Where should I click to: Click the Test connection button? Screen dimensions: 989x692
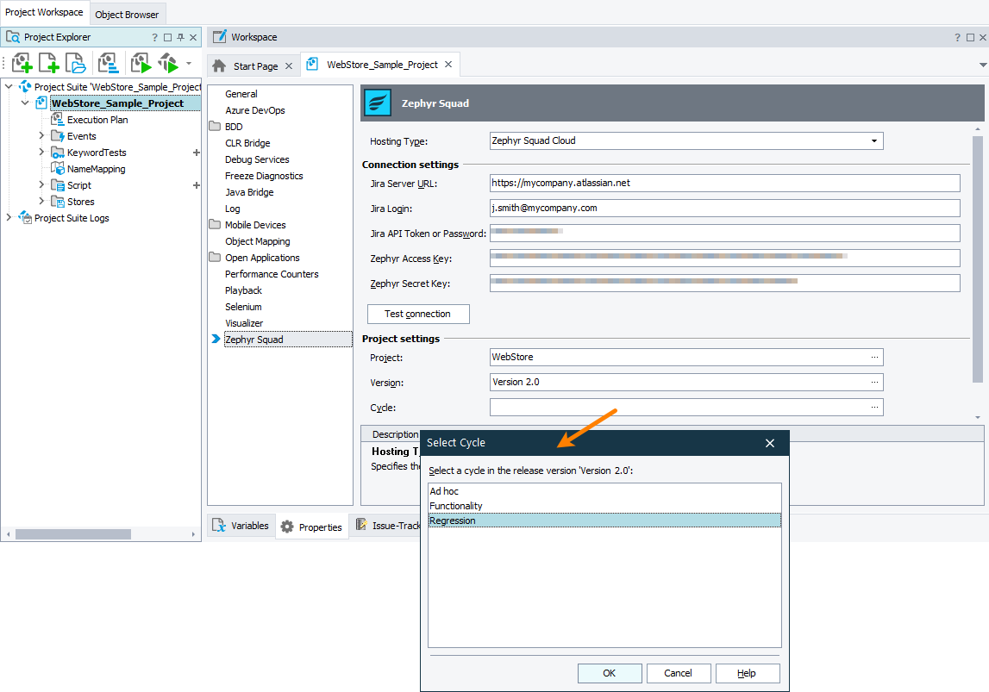coord(418,314)
